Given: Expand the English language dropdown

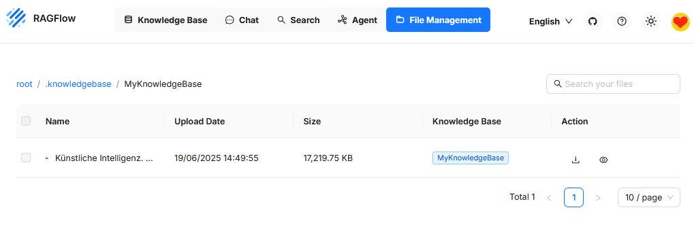Looking at the screenshot, I should (550, 21).
